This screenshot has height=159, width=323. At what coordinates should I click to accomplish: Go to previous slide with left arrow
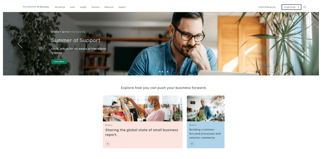click(20, 44)
